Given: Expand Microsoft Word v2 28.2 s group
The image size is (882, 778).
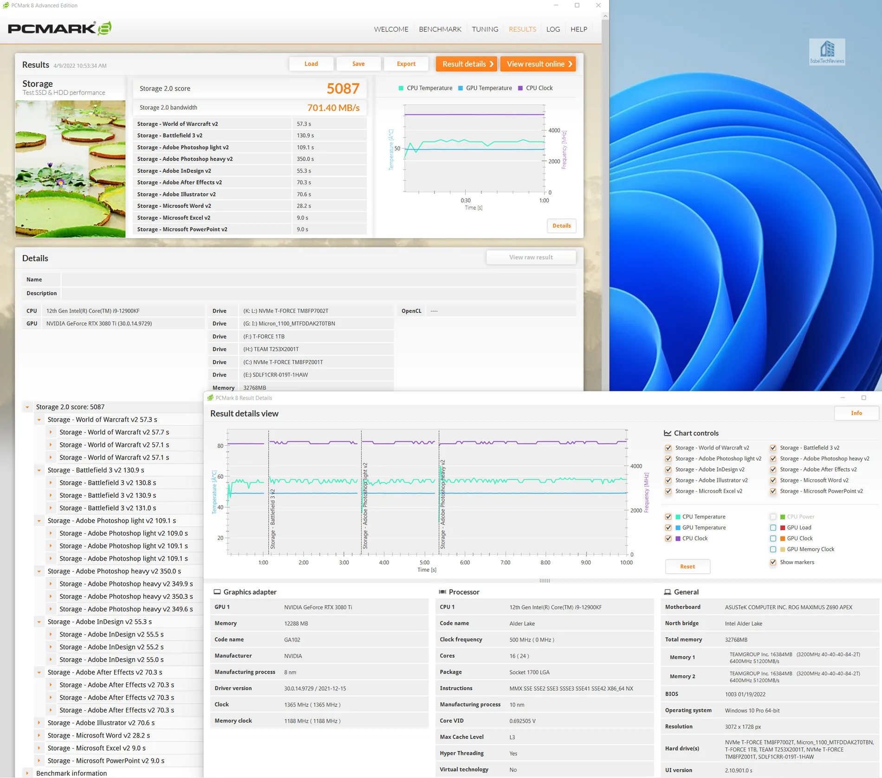Looking at the screenshot, I should point(39,736).
